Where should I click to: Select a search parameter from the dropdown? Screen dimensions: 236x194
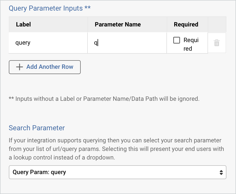click(117, 172)
